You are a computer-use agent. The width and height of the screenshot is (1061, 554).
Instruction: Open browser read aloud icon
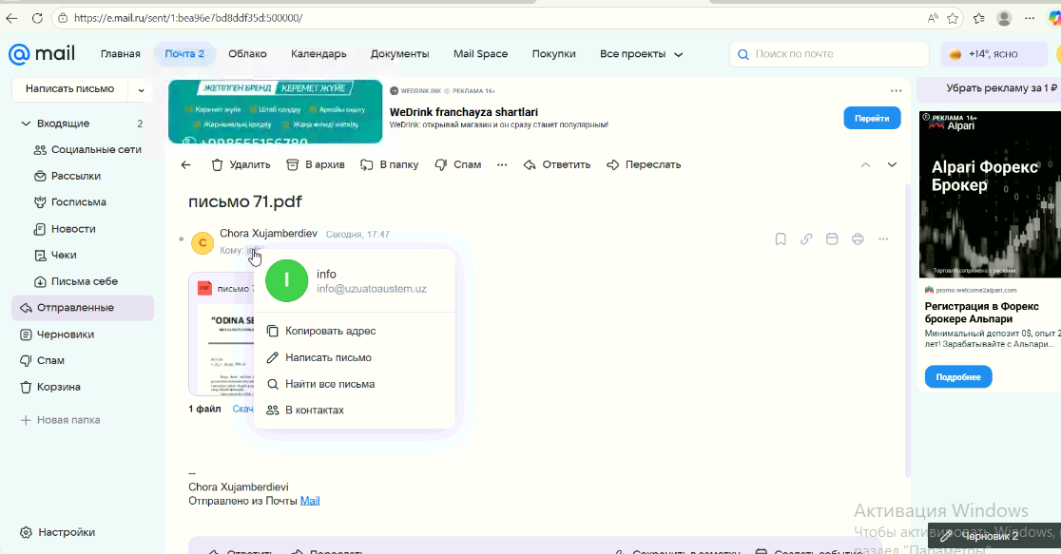(933, 18)
